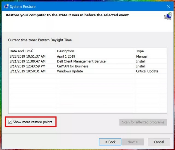This screenshot has width=175, height=150.
Task: Click the Critical Update type cell
Action: [147, 71]
